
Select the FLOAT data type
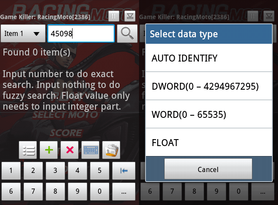coord(209,143)
